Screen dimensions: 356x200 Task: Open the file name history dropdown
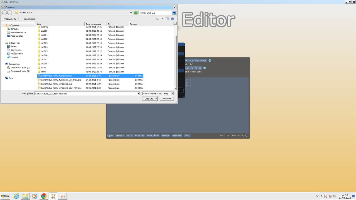click(x=138, y=94)
